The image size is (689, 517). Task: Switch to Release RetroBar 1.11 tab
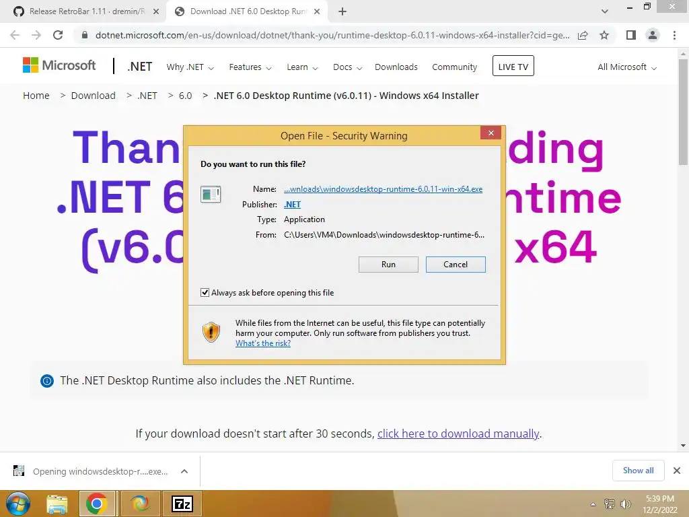point(87,11)
